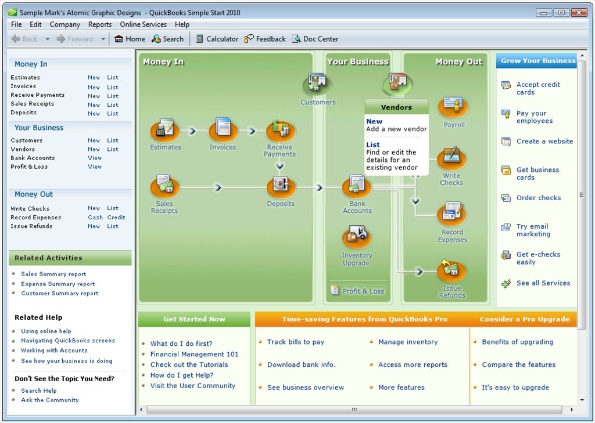The width and height of the screenshot is (595, 423).
Task: Click the See all Services plus icon
Action: coord(506,284)
